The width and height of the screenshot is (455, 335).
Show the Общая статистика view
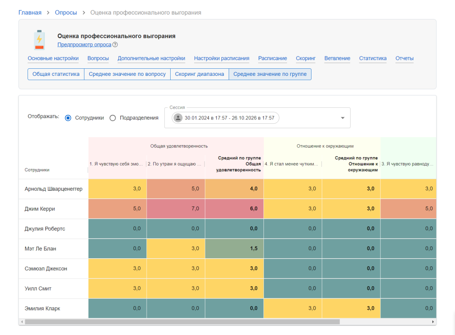[56, 74]
